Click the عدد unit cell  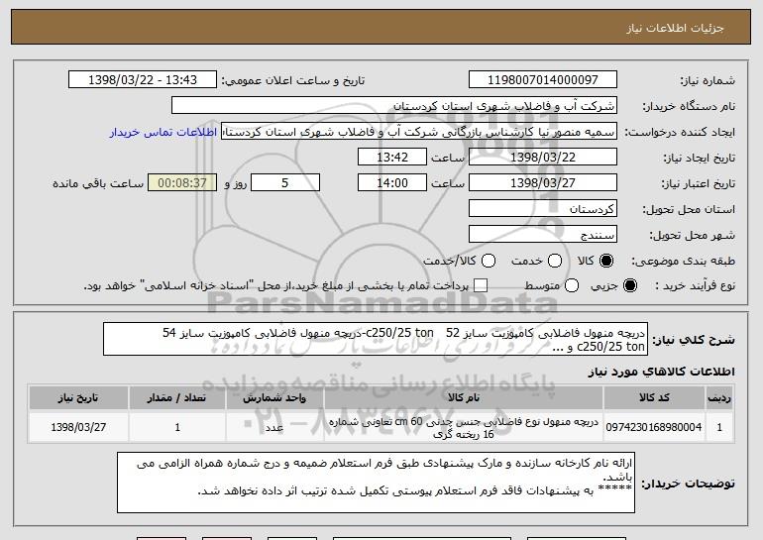click(274, 427)
